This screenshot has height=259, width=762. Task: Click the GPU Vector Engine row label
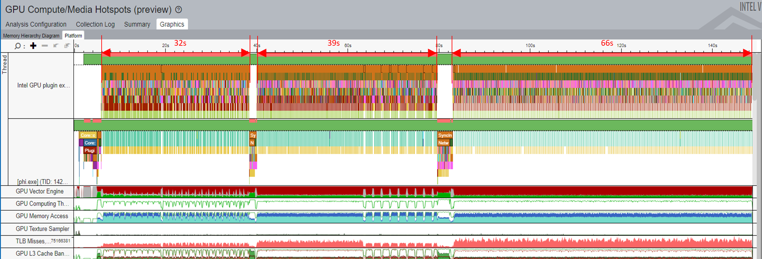[40, 191]
